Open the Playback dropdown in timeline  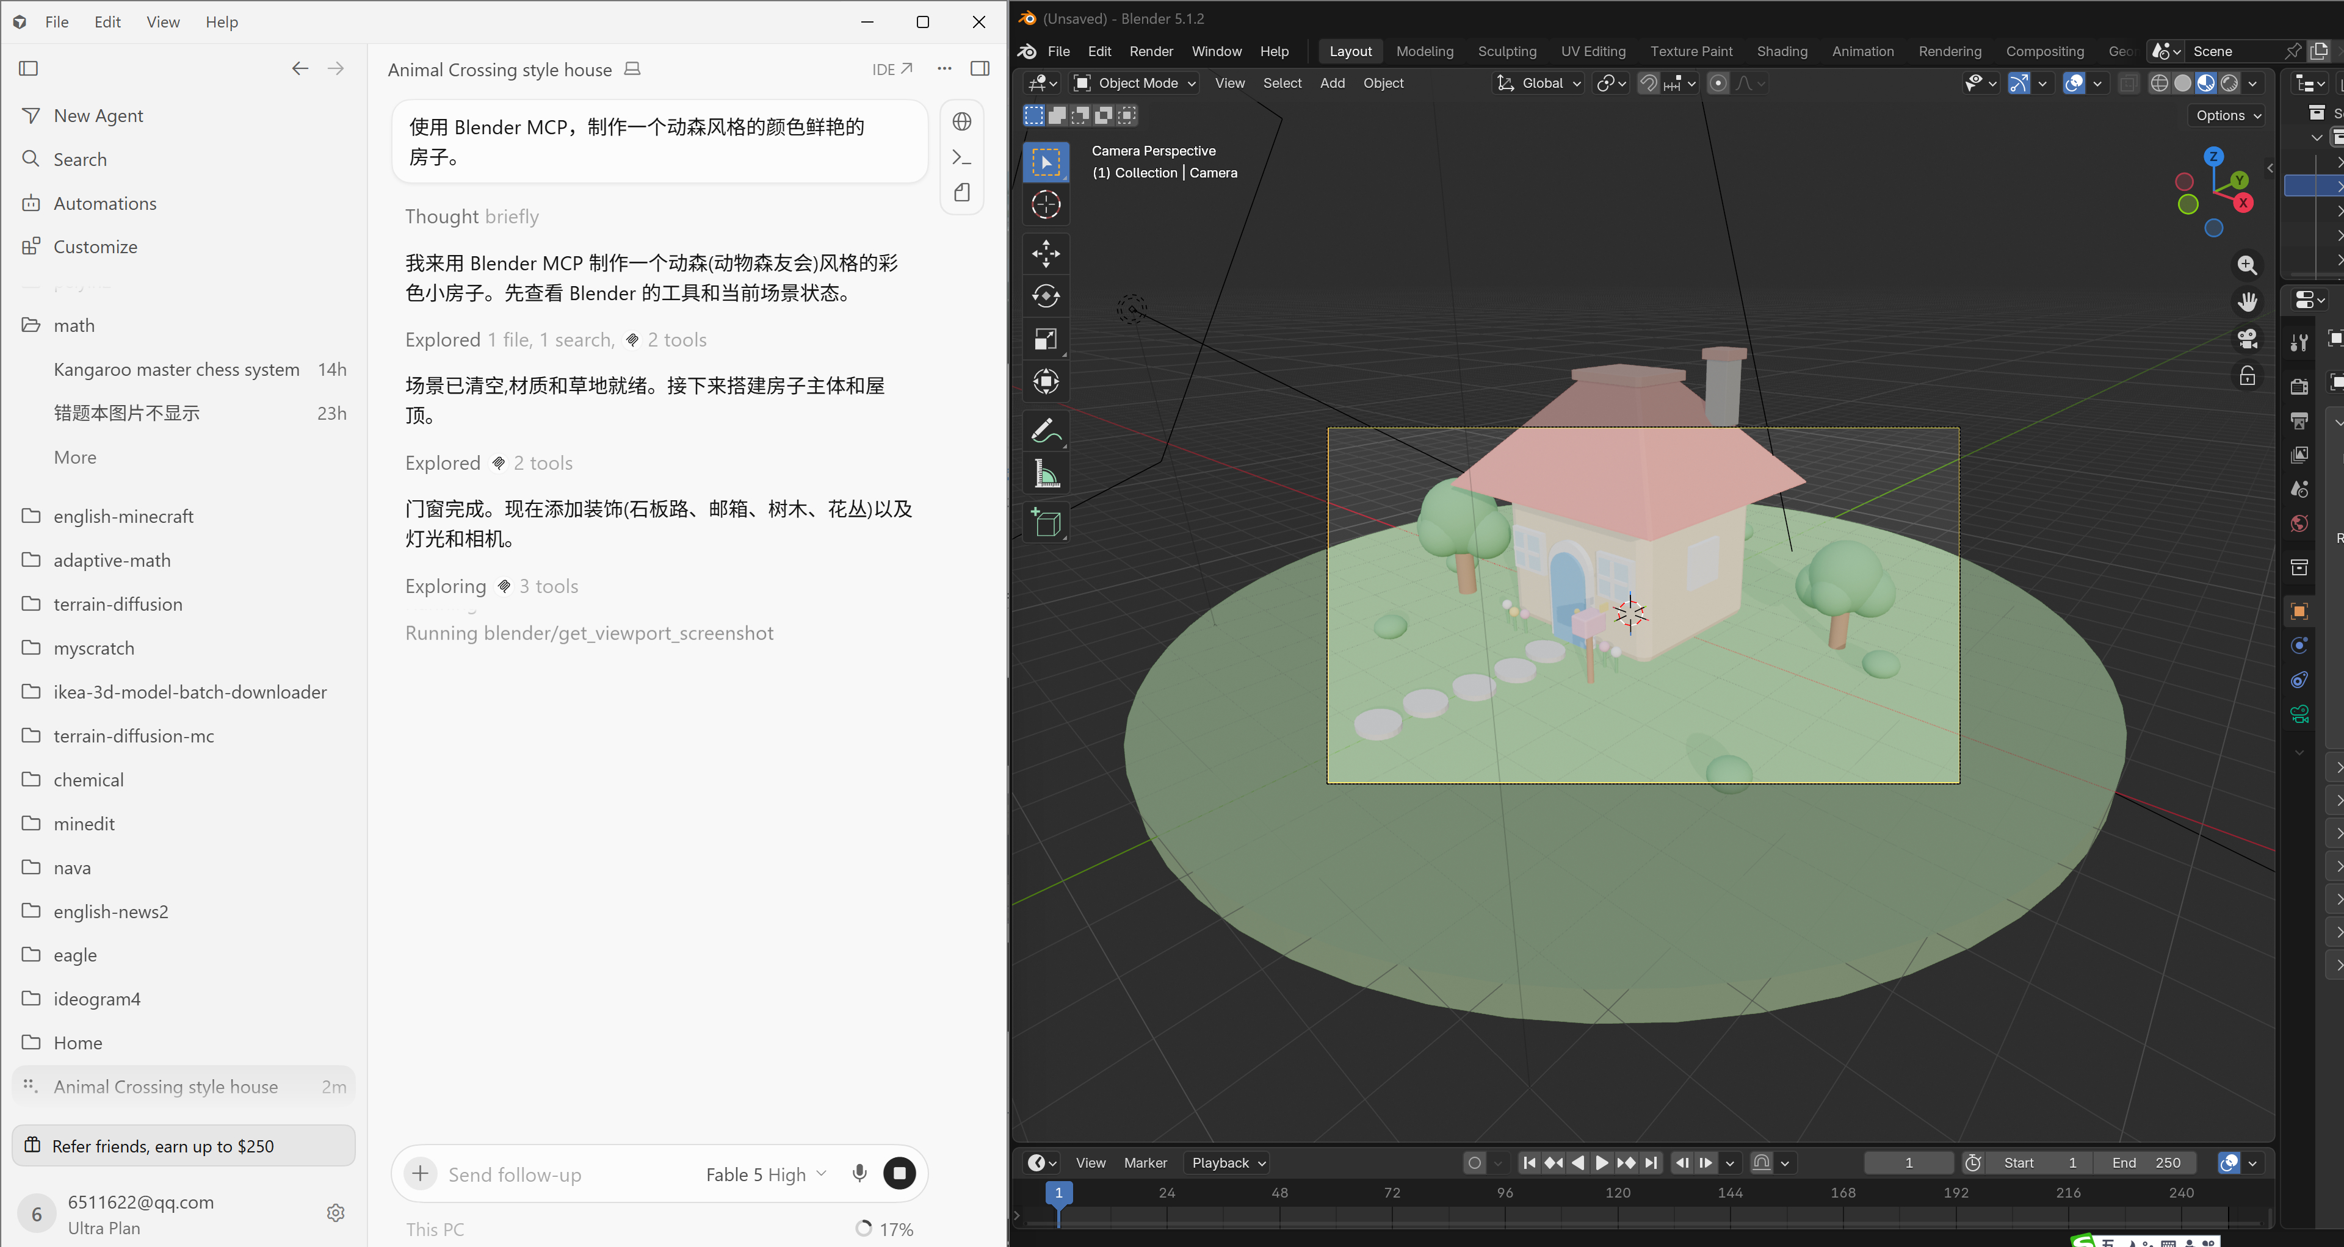pyautogui.click(x=1228, y=1162)
